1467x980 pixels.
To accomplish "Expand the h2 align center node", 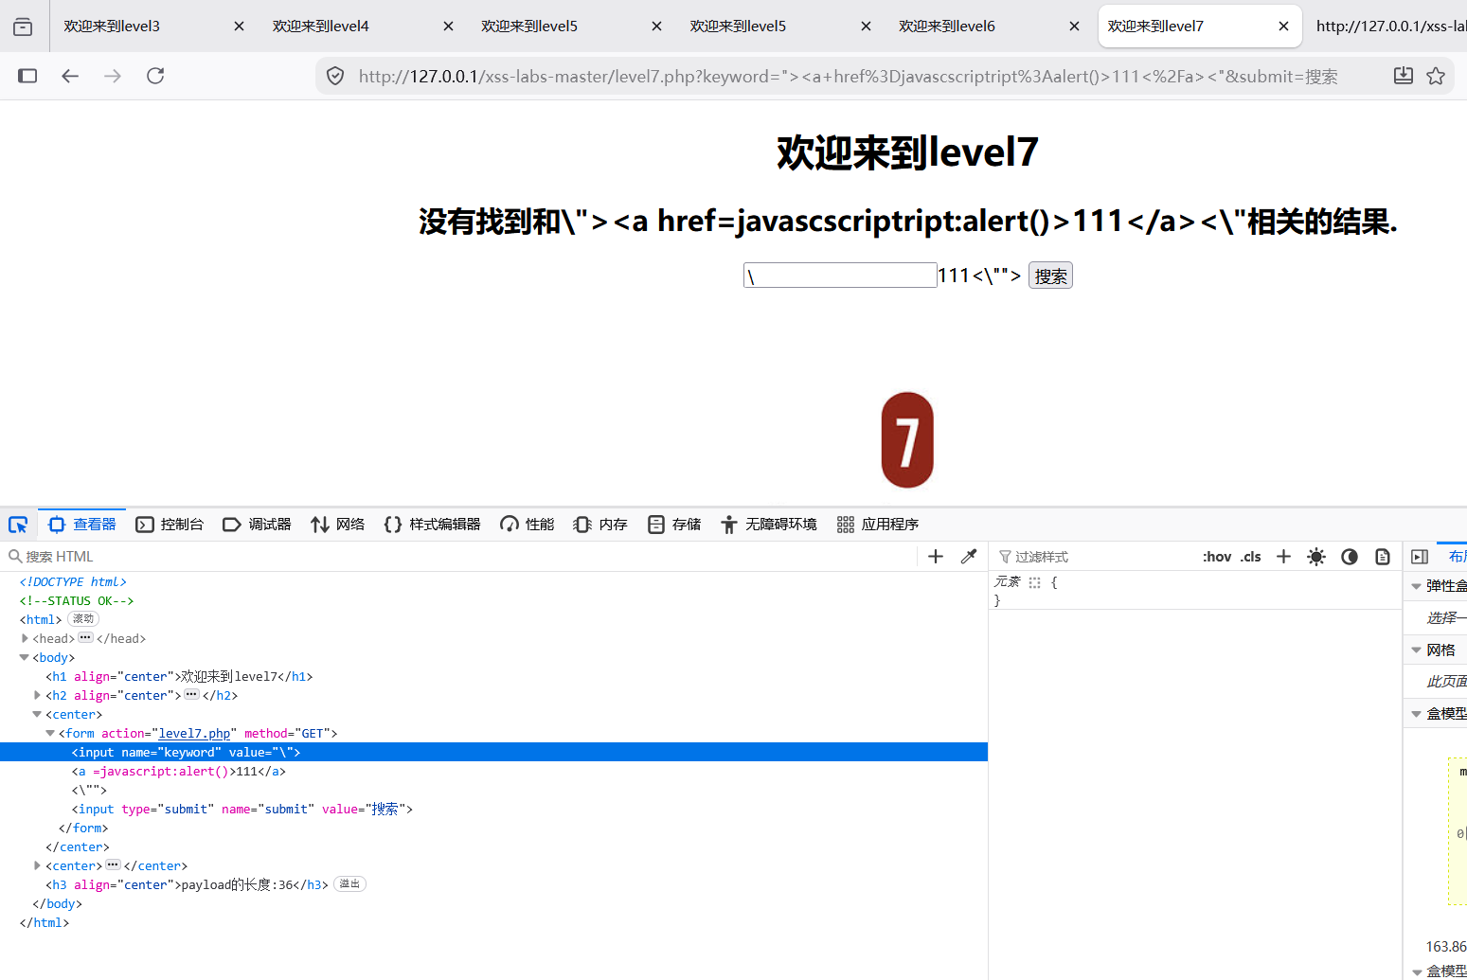I will click(38, 695).
